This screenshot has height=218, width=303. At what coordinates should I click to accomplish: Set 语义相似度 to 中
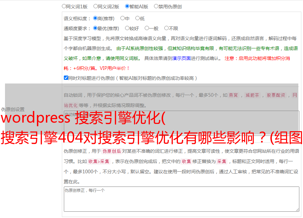point(122,18)
